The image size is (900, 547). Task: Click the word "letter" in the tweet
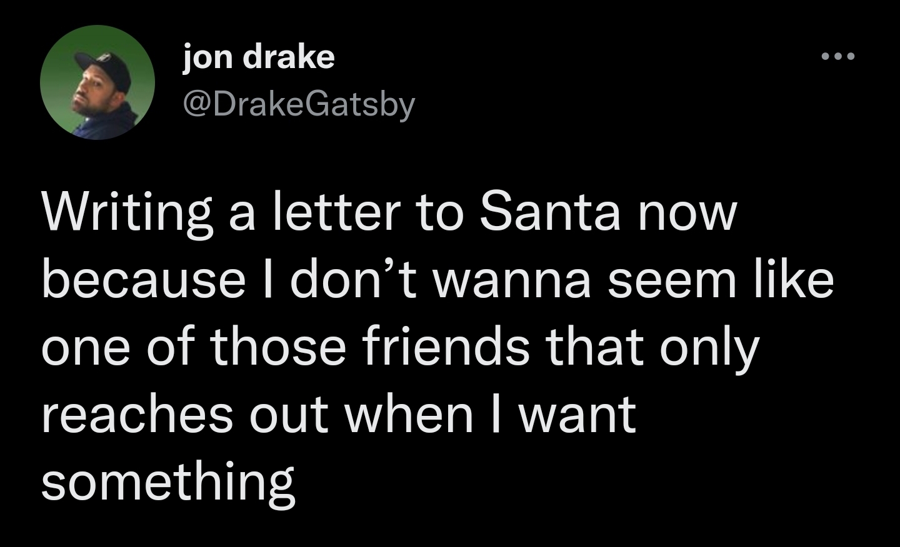pos(333,213)
